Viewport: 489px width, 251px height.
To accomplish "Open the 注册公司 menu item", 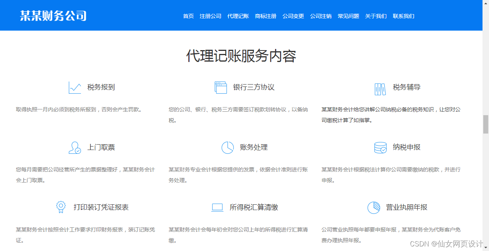I will (210, 16).
